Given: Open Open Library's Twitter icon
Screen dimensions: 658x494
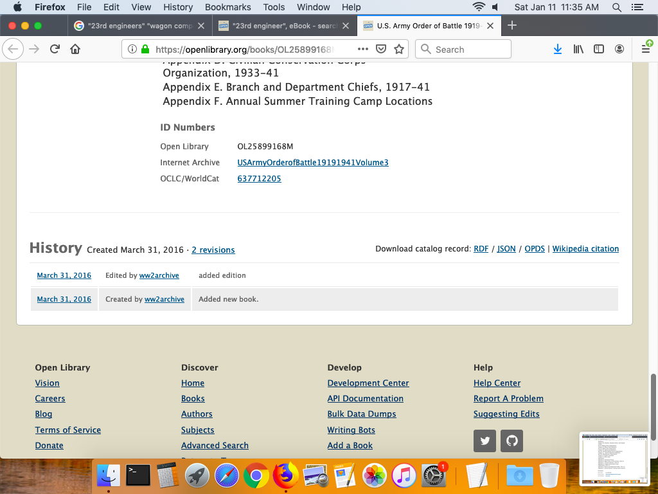Looking at the screenshot, I should pos(485,441).
